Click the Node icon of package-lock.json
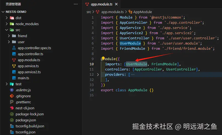 (12, 114)
